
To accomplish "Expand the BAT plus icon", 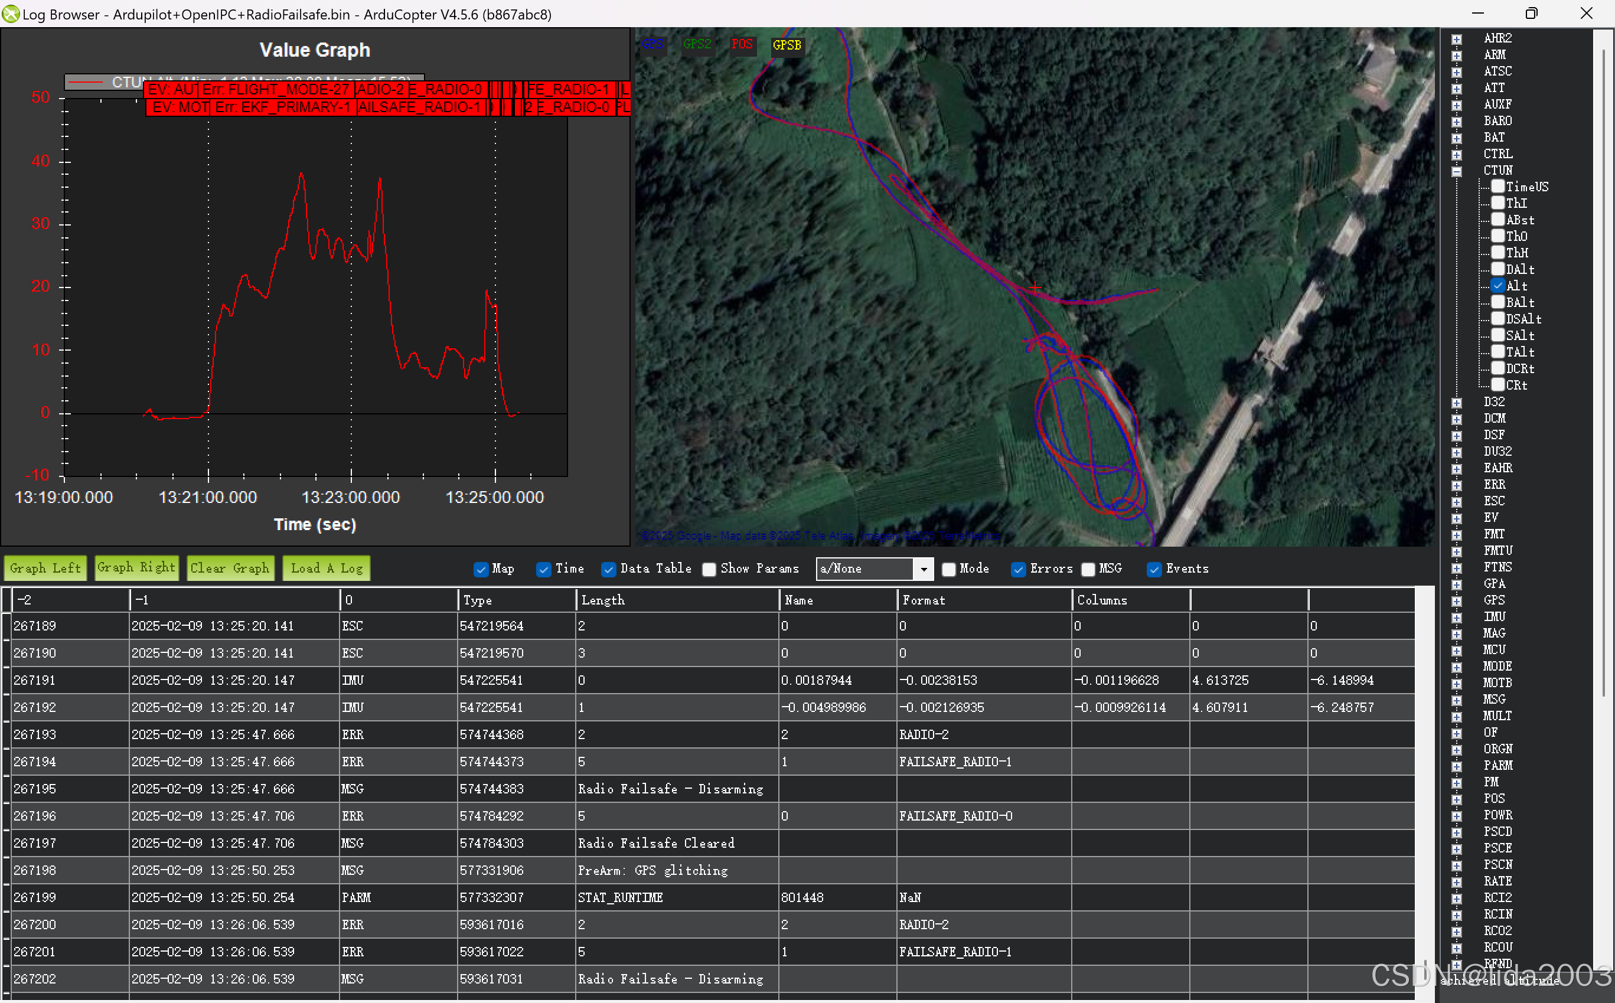I will (1456, 139).
